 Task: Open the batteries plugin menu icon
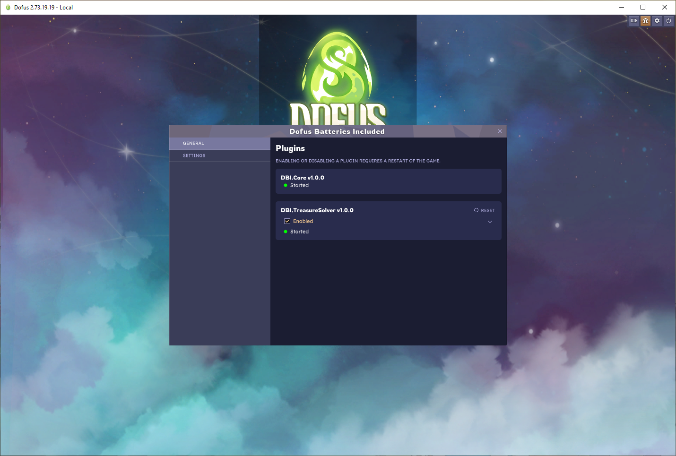(x=634, y=21)
